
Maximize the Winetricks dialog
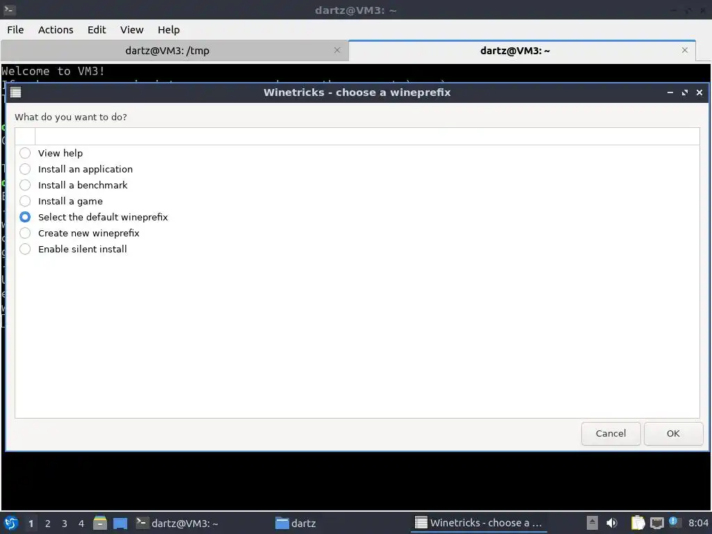tap(685, 92)
